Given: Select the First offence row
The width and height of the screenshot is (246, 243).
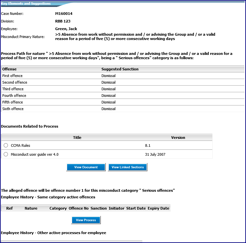Looking at the screenshot, I should [x=123, y=76].
